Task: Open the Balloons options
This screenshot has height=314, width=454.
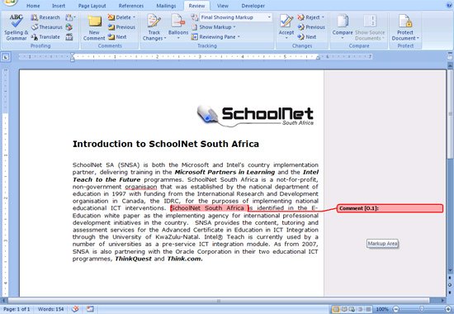Action: [x=178, y=27]
